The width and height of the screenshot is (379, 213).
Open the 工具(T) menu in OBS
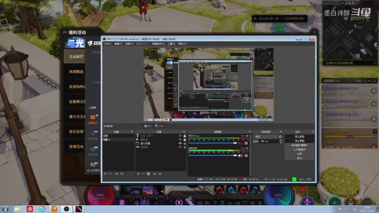(171, 44)
